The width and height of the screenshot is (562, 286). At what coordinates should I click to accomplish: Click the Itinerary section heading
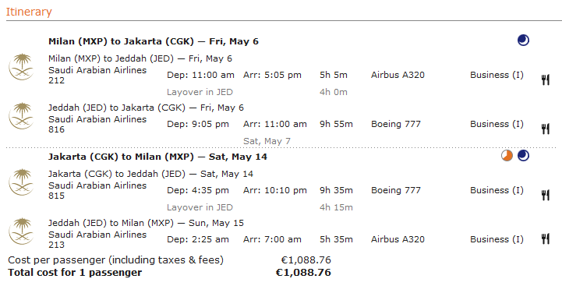pyautogui.click(x=29, y=12)
